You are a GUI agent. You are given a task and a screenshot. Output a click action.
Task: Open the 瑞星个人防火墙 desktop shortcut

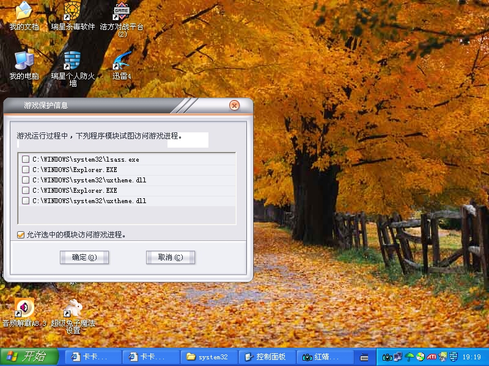[73, 68]
